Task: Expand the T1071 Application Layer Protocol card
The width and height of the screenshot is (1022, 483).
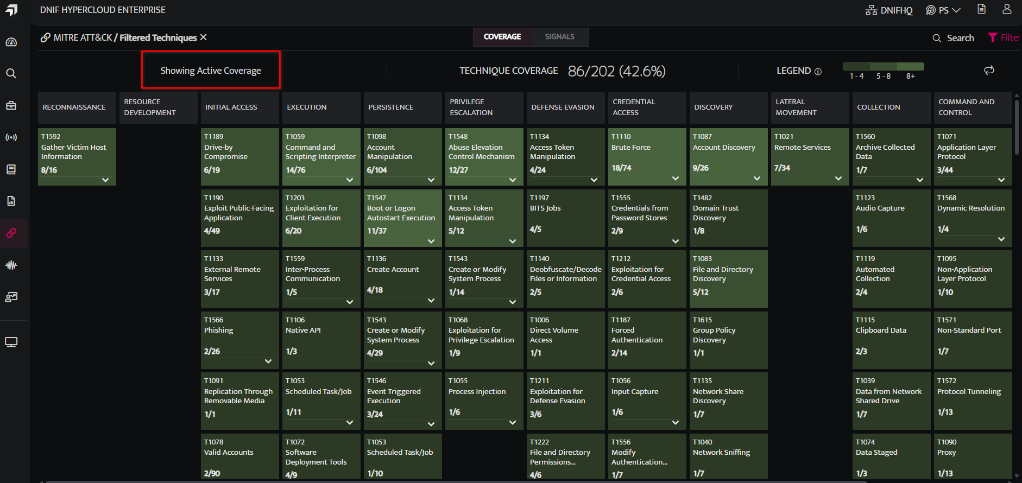Action: pos(1001,180)
